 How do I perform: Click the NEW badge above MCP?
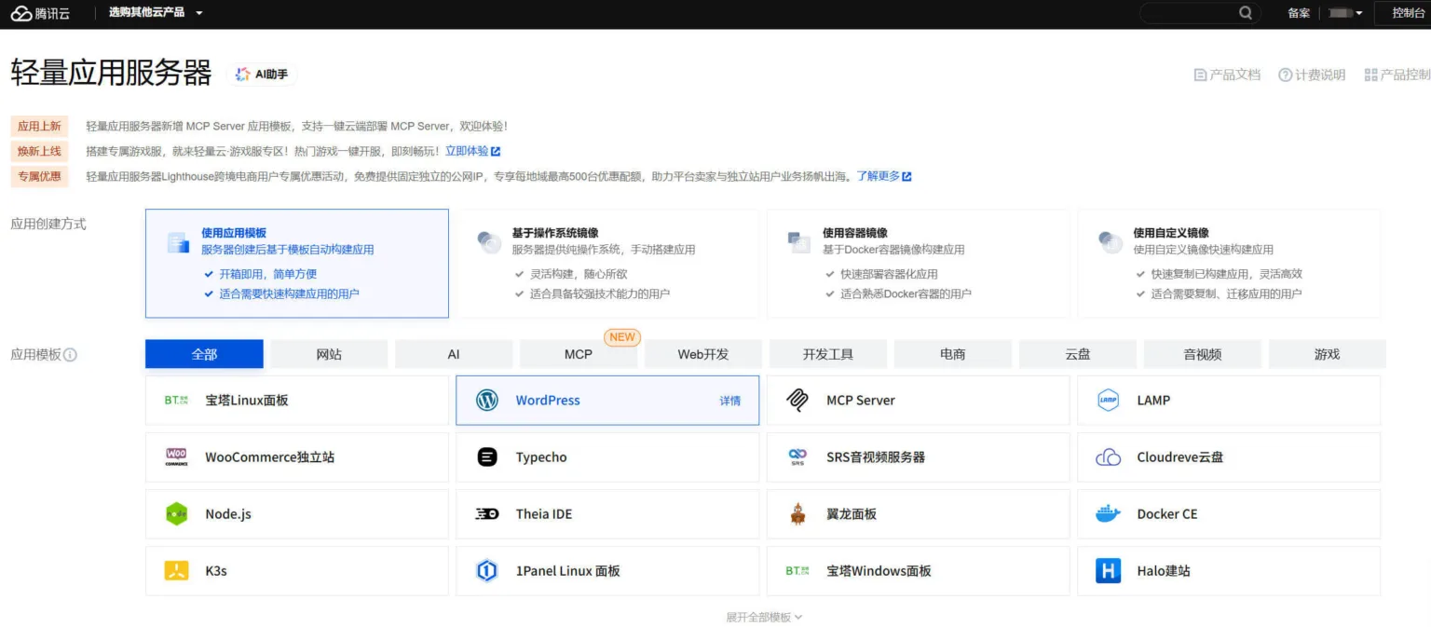(622, 337)
